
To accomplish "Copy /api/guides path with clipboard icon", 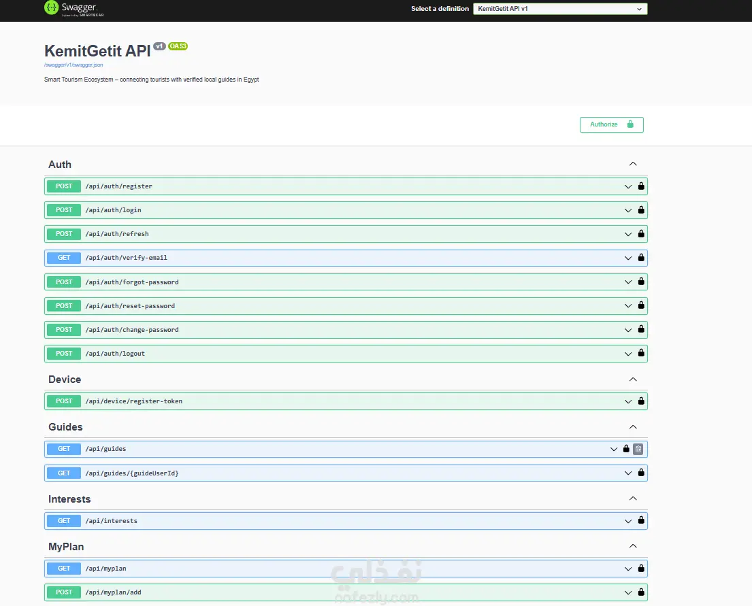I will pos(638,449).
